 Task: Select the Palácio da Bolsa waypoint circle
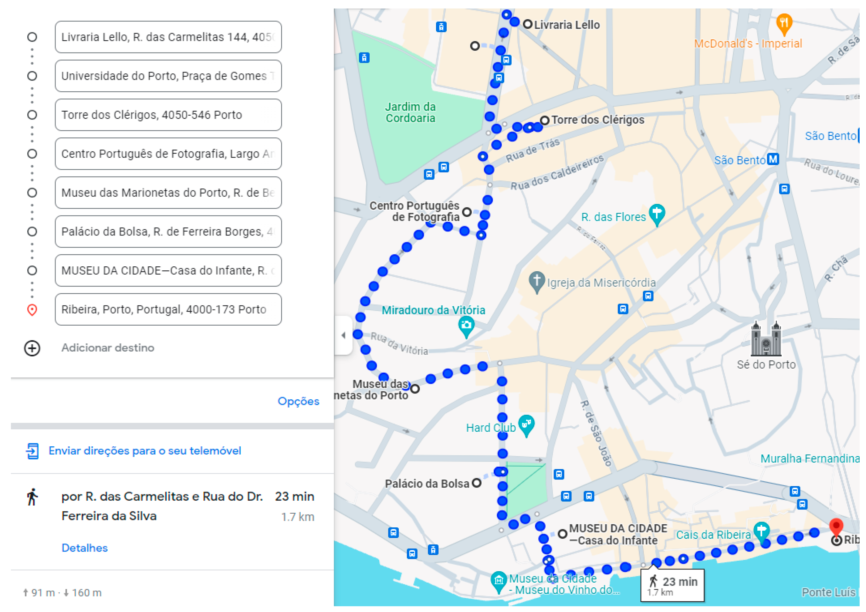[32, 232]
